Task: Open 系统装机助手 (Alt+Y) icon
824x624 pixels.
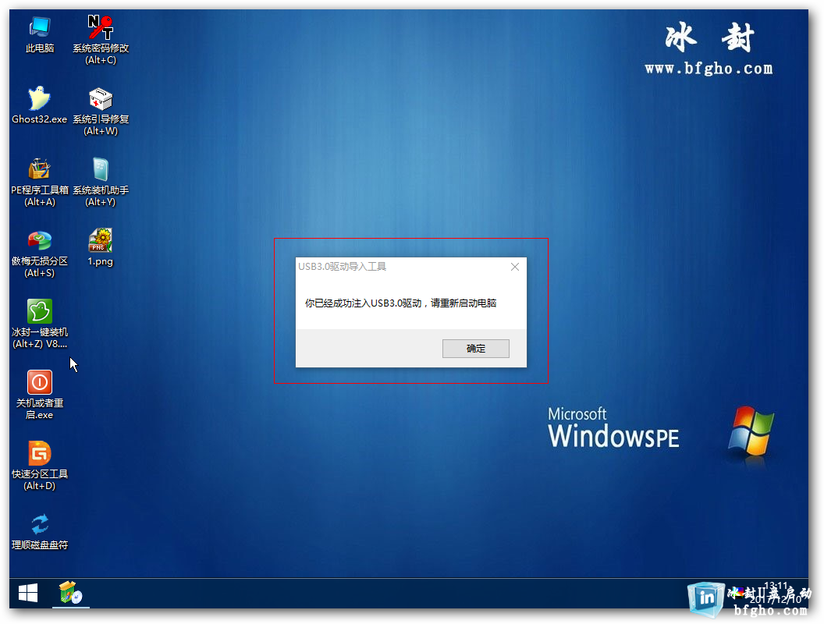Action: pos(101,182)
